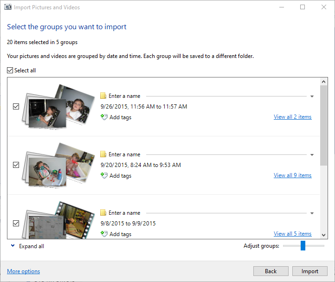Toggle the Select all checkbox

(x=10, y=70)
